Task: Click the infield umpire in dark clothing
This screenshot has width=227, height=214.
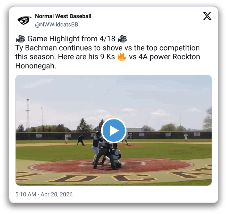Action: pyautogui.click(x=81, y=140)
